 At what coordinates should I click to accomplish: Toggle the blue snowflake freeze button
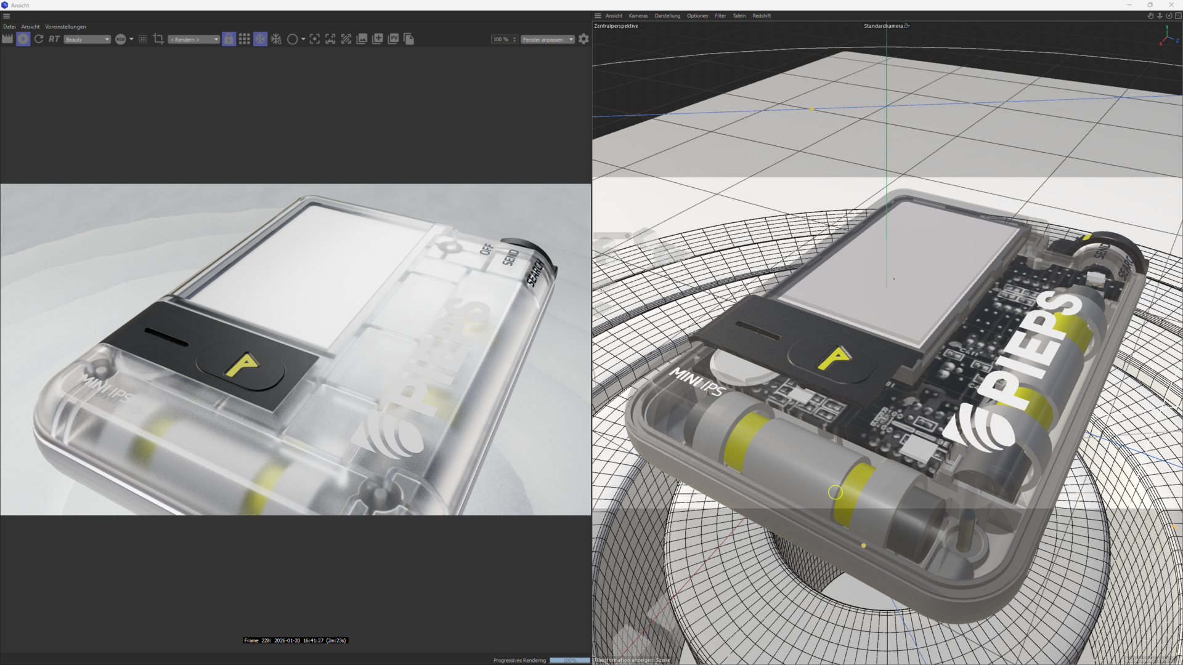point(261,39)
